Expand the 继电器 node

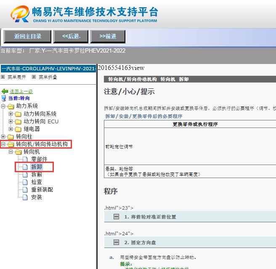click(x=11, y=129)
